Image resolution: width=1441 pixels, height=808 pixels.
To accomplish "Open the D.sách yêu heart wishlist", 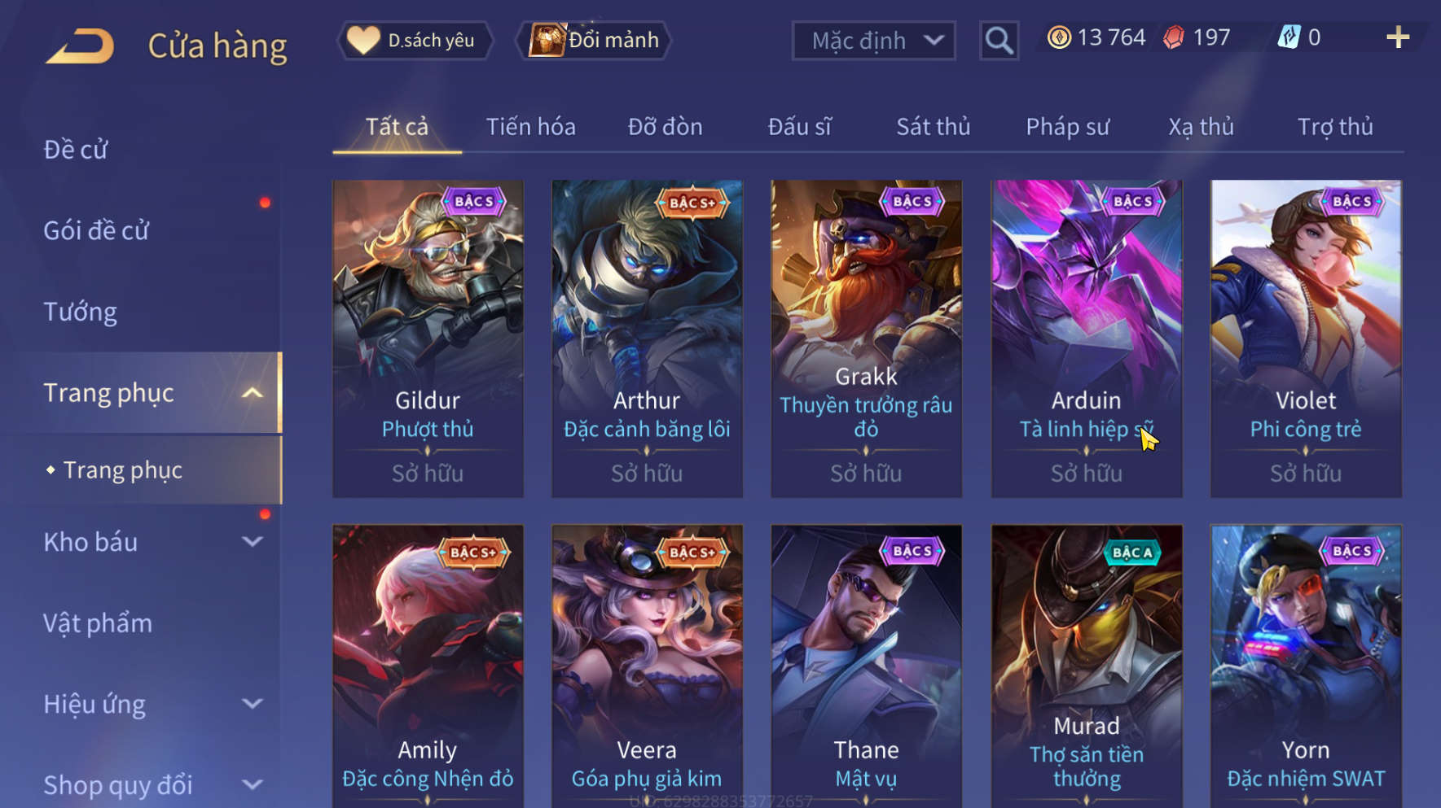I will tap(415, 40).
